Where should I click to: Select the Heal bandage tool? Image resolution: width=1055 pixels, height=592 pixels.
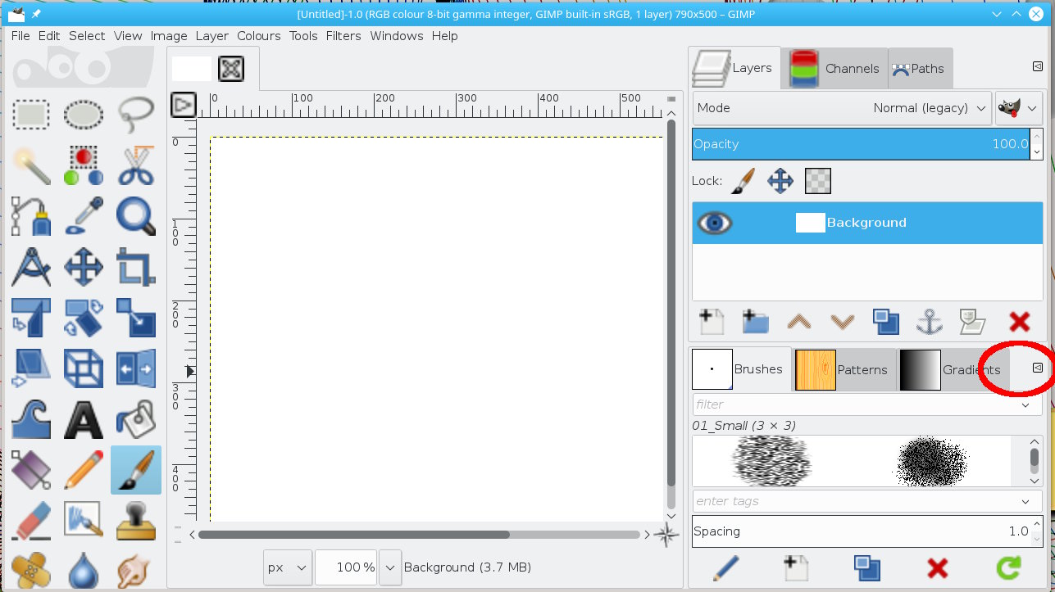(32, 571)
